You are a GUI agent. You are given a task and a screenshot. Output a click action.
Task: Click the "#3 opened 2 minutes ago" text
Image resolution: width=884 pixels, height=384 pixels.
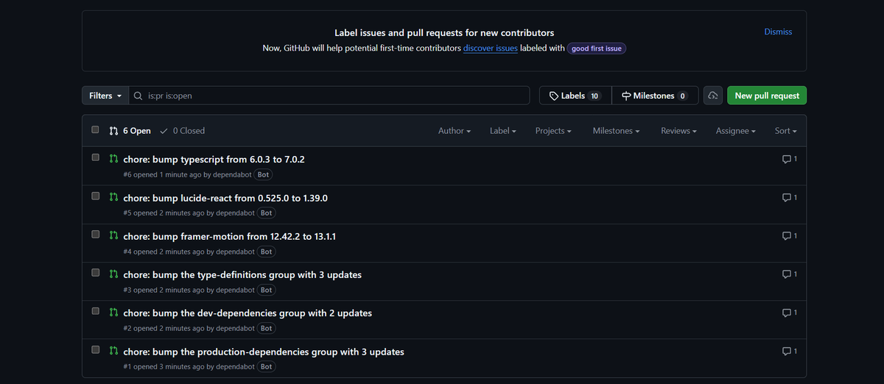(164, 290)
